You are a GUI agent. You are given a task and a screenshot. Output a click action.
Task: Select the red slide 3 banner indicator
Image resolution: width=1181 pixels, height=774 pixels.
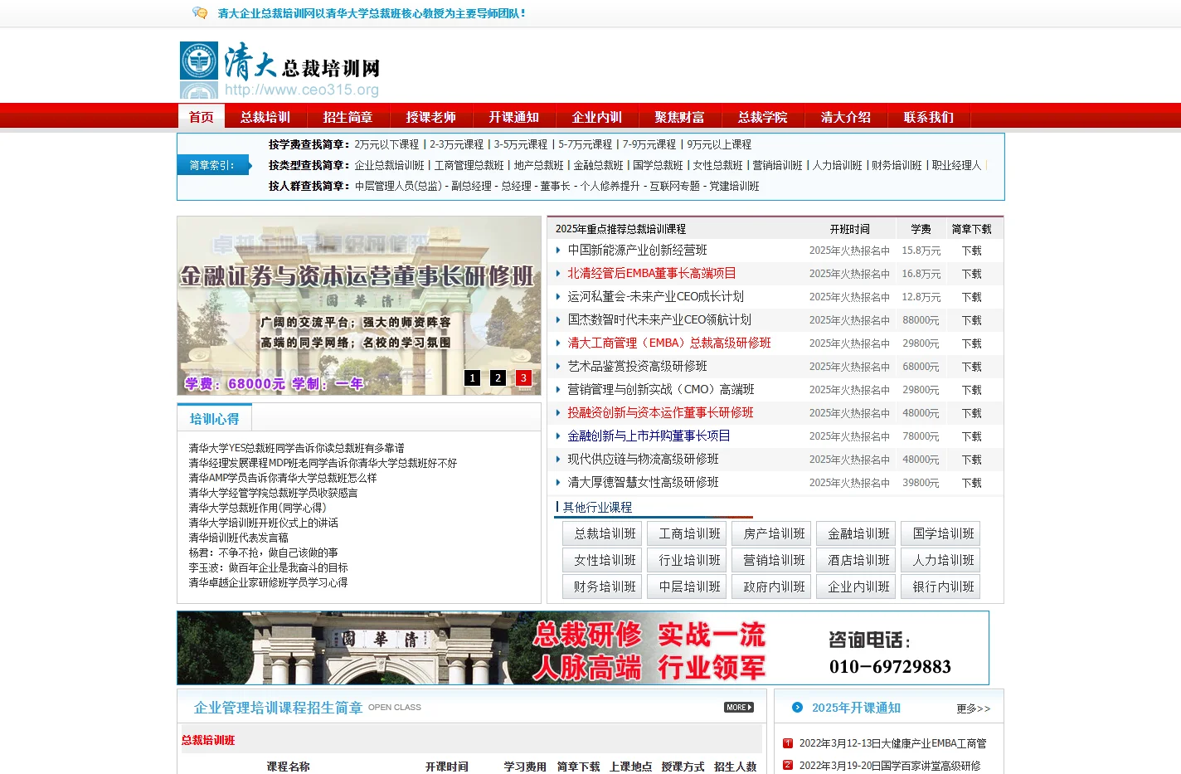click(524, 377)
